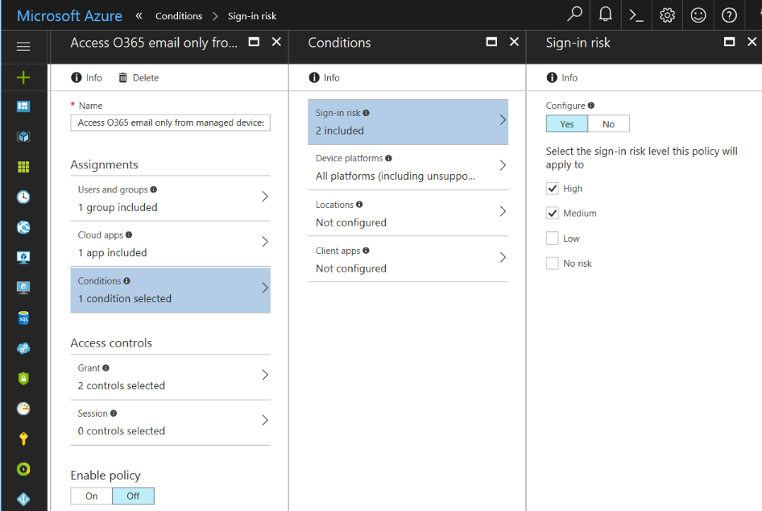Screen dimensions: 762x511
Task: Enable the Low risk checkbox
Action: [x=553, y=239]
